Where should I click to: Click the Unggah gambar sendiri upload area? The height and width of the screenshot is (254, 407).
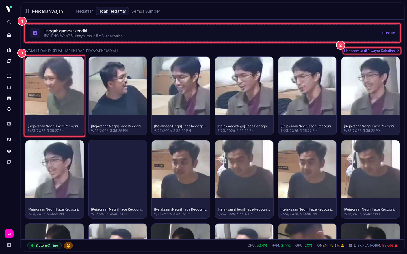[x=213, y=33]
